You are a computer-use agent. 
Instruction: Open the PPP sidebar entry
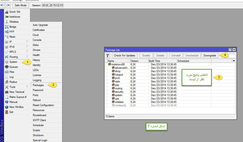click(x=17, y=32)
